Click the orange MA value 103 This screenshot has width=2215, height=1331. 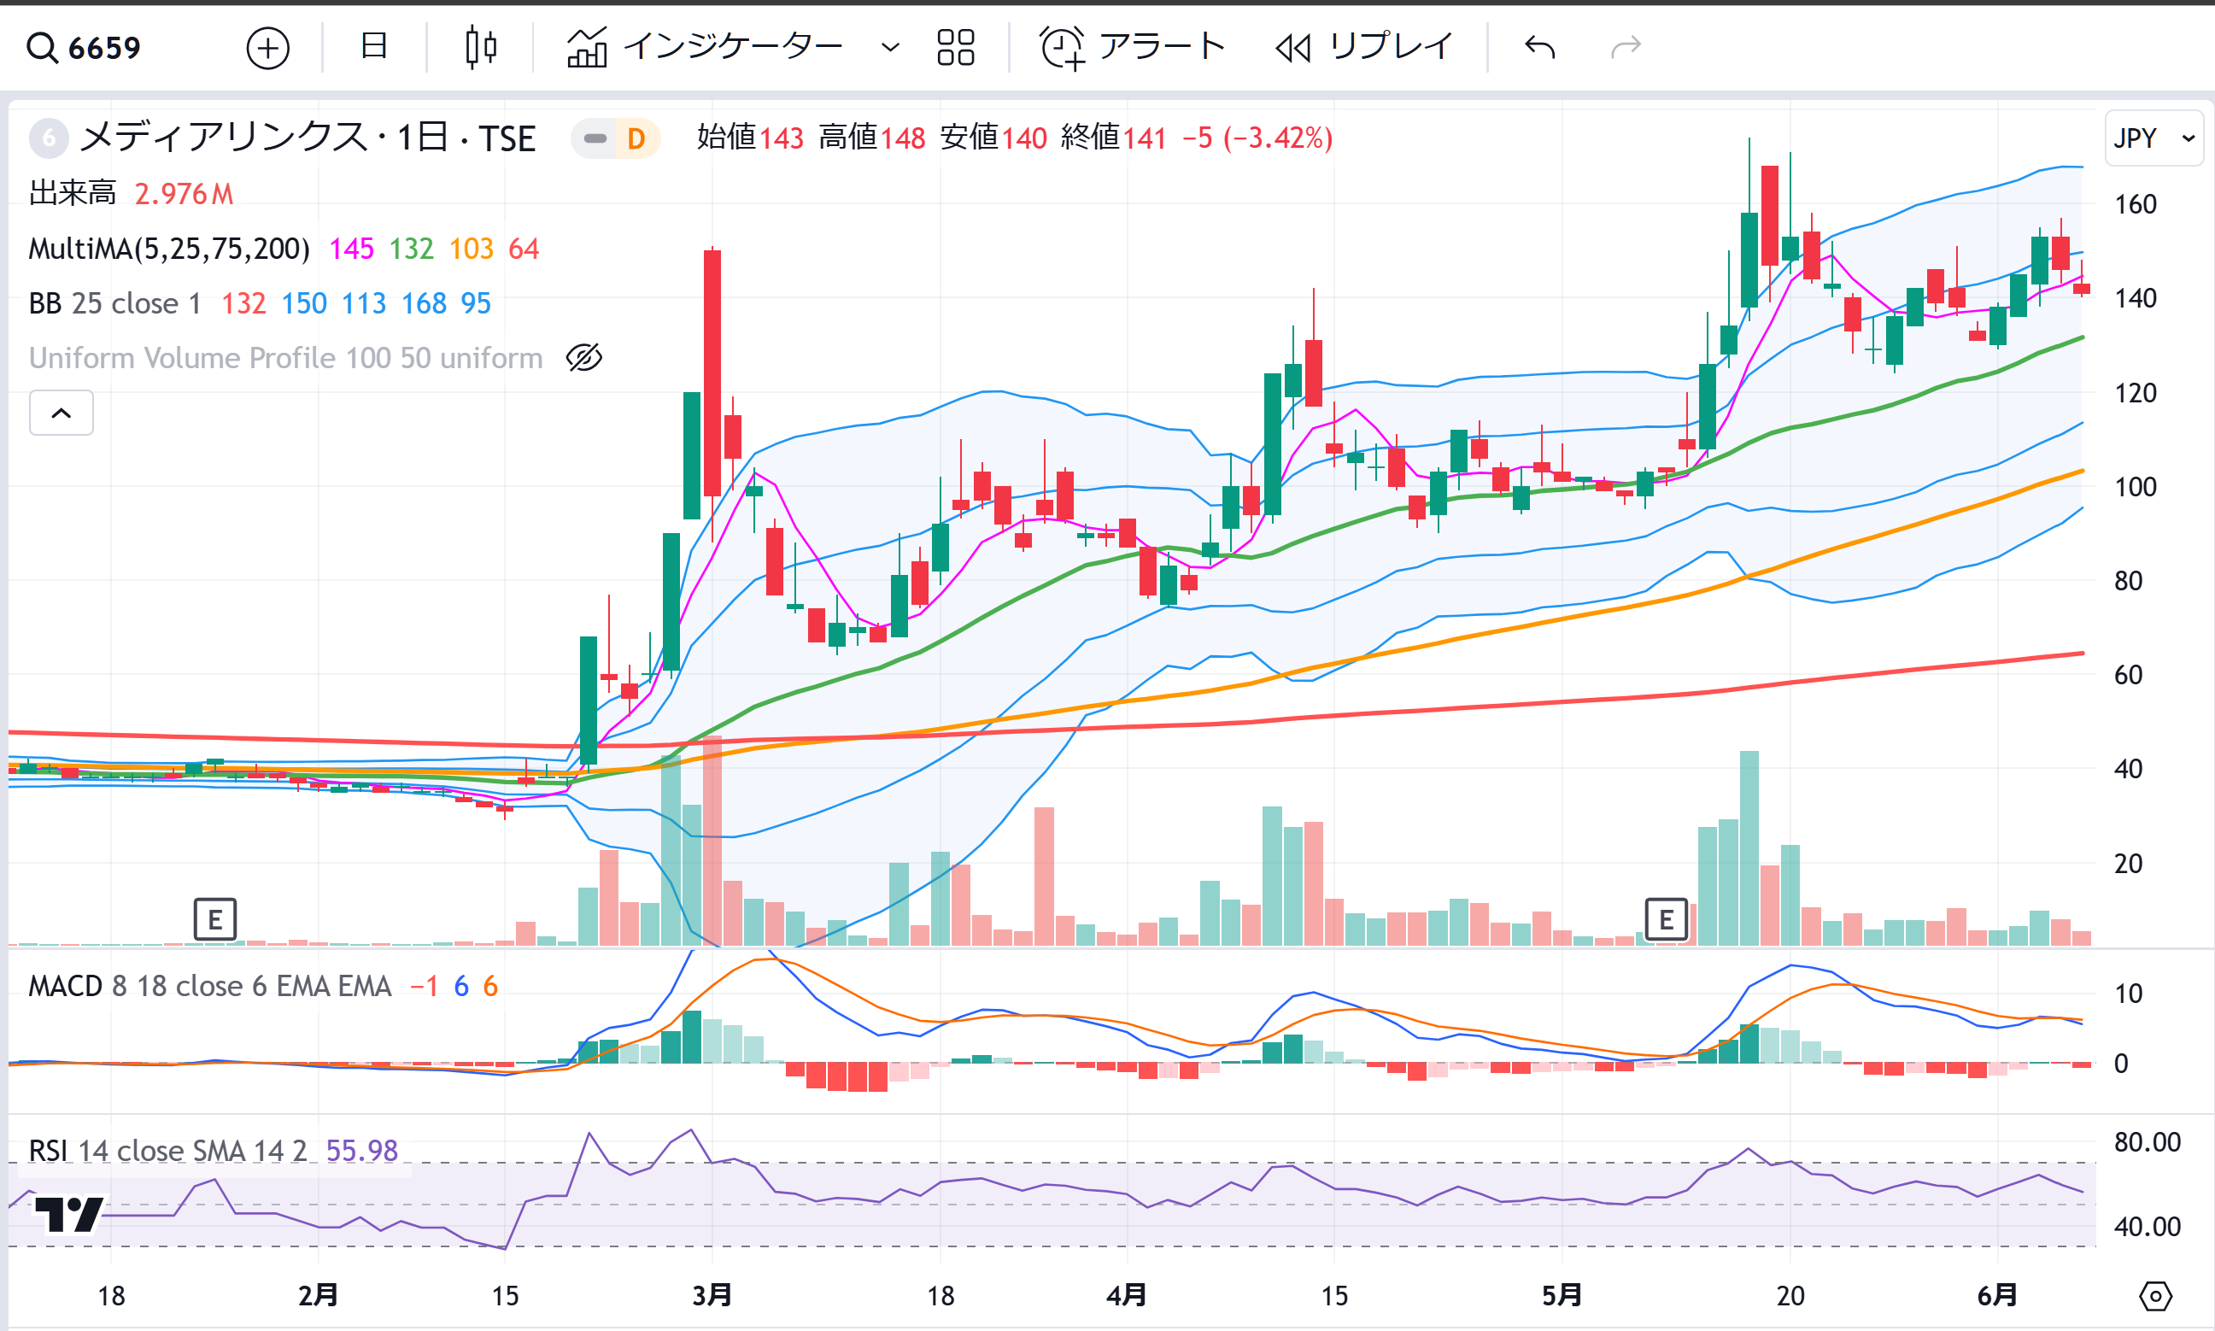coord(471,249)
